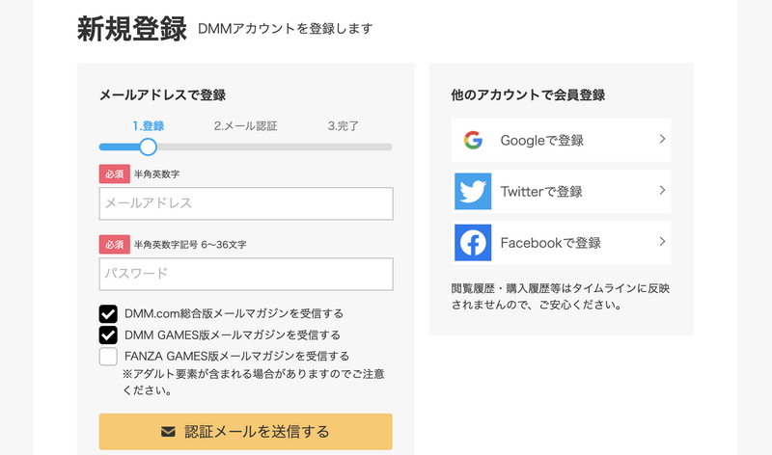Click the Twitter bird icon
772x455 pixels.
tap(473, 191)
